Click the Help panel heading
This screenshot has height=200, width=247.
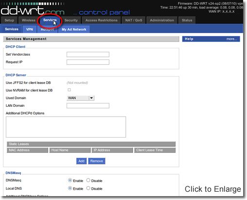pos(189,39)
